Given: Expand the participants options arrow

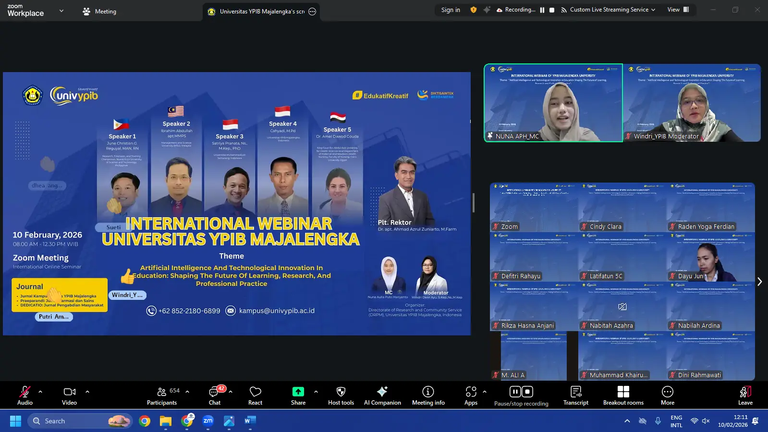Looking at the screenshot, I should point(187,392).
